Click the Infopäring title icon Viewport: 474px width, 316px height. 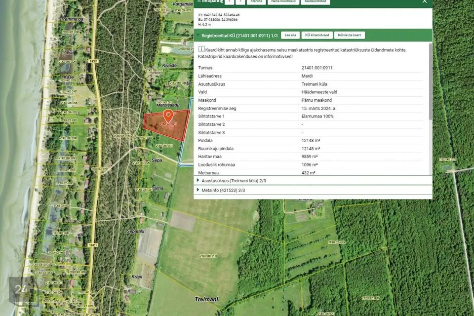click(198, 1)
